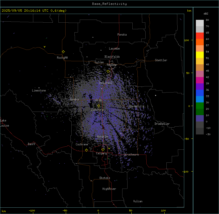Screen dimensions: 219x214
Task: Click the Stettler city label
Action: click(x=161, y=60)
